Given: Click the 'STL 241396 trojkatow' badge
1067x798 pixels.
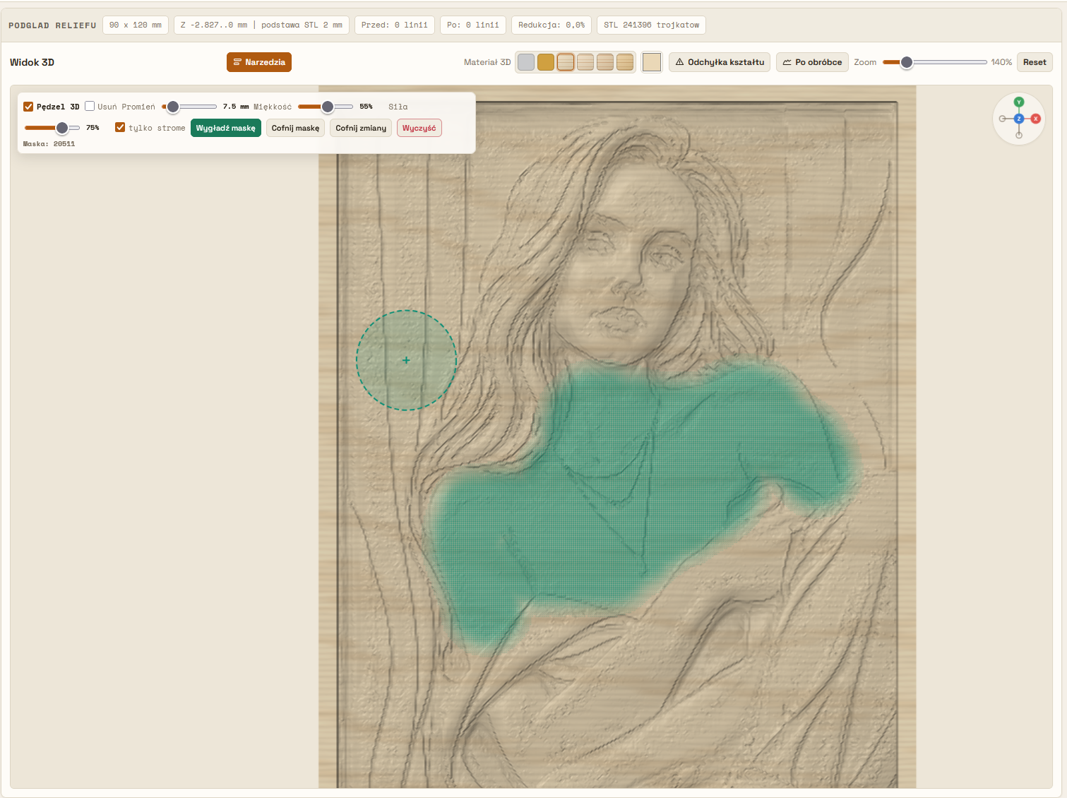Looking at the screenshot, I should [x=651, y=25].
